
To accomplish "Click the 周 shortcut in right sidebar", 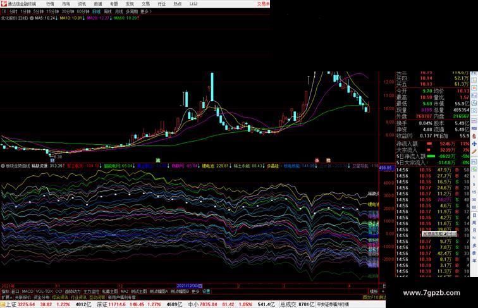I will coord(474,223).
